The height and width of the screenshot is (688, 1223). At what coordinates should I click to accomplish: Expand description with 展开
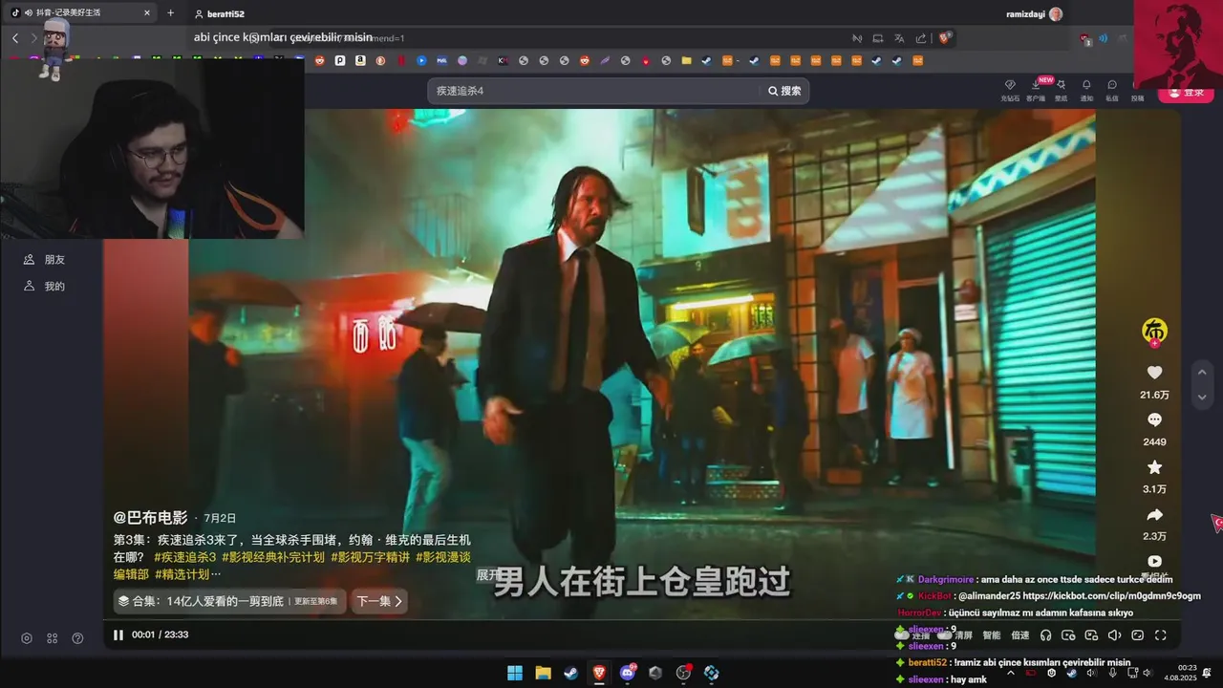tap(486, 575)
